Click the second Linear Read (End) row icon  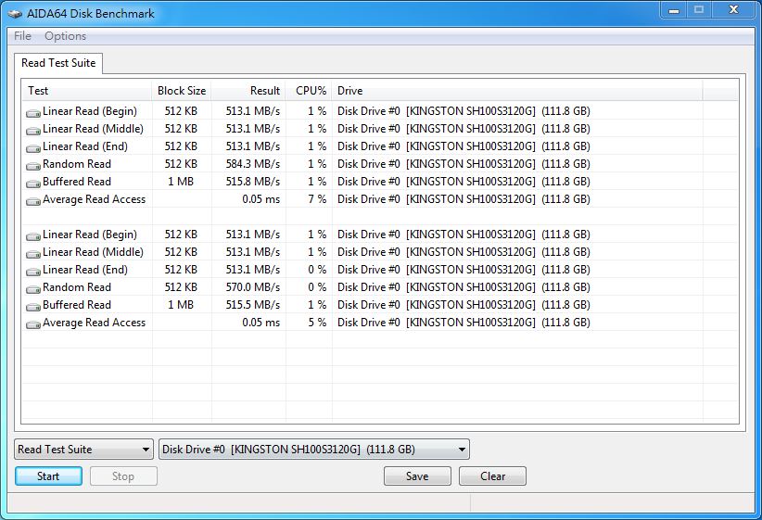click(33, 271)
